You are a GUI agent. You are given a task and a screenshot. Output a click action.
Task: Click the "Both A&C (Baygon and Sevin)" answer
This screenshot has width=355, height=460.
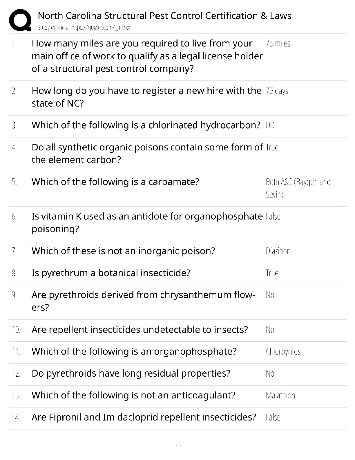pyautogui.click(x=298, y=188)
